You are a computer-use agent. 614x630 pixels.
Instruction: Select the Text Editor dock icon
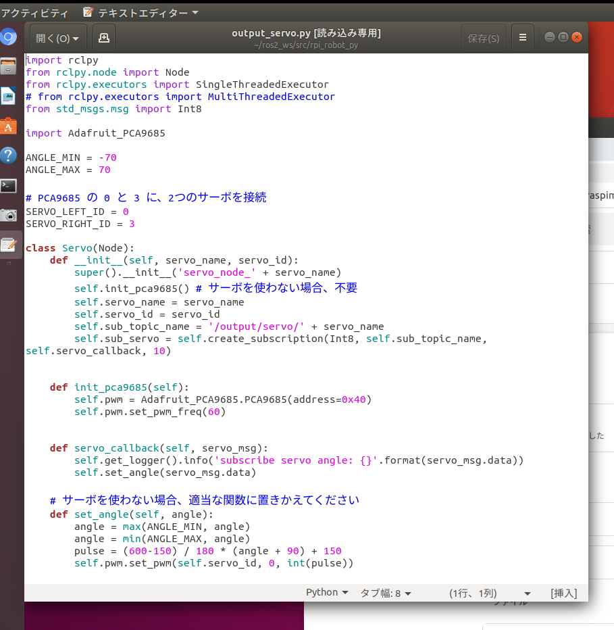click(8, 245)
